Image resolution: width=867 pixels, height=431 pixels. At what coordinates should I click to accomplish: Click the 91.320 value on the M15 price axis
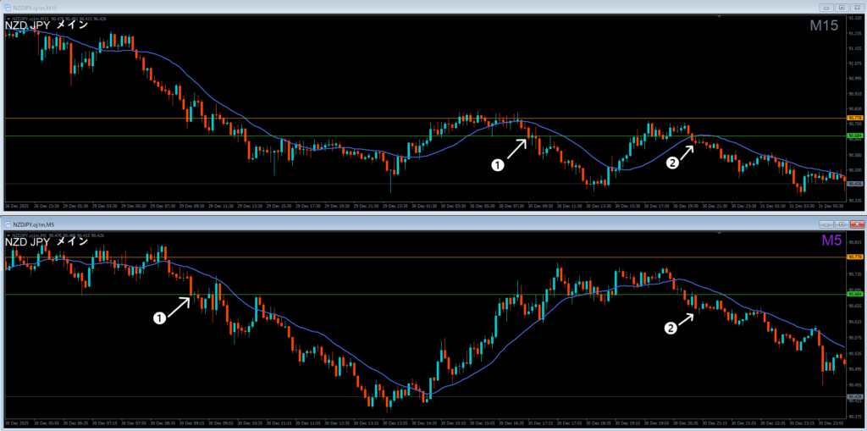point(855,19)
